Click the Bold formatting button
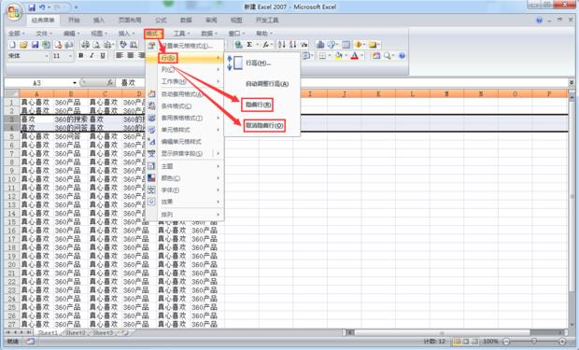This screenshot has height=350, width=579. click(x=81, y=56)
